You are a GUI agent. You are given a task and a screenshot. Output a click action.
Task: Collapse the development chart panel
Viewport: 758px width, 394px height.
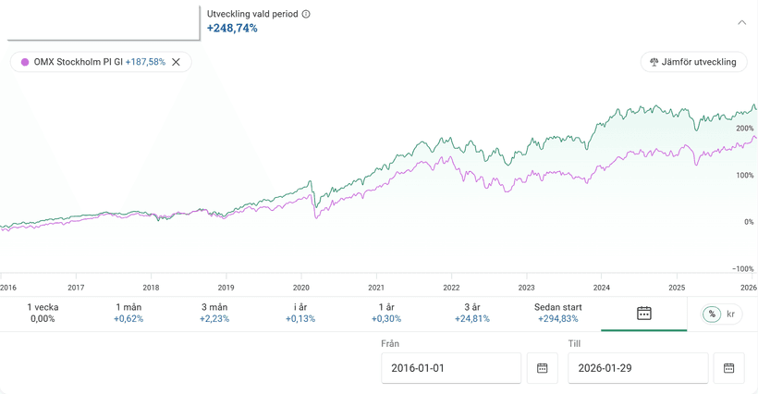coord(741,22)
